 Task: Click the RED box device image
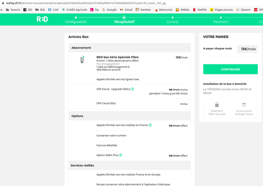82,60
